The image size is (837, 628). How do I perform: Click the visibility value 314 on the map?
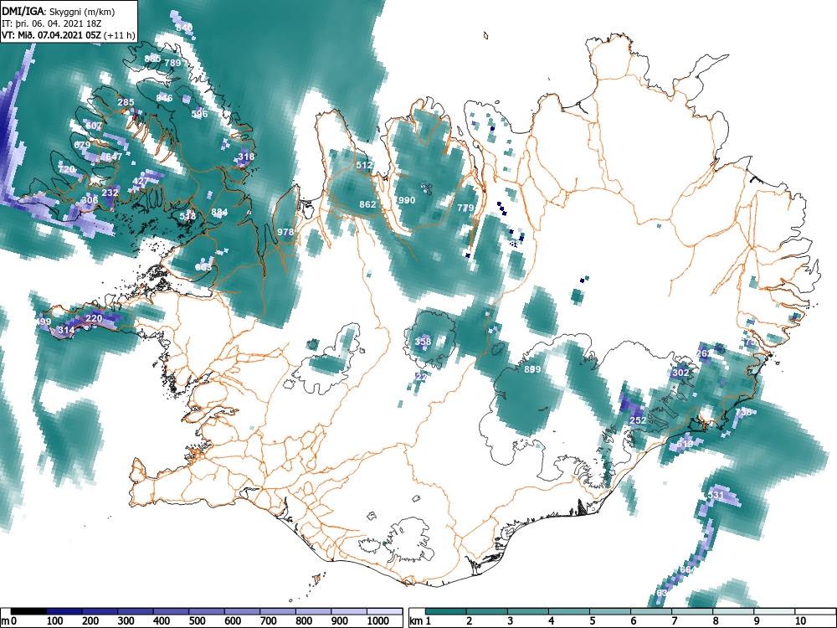(x=66, y=330)
